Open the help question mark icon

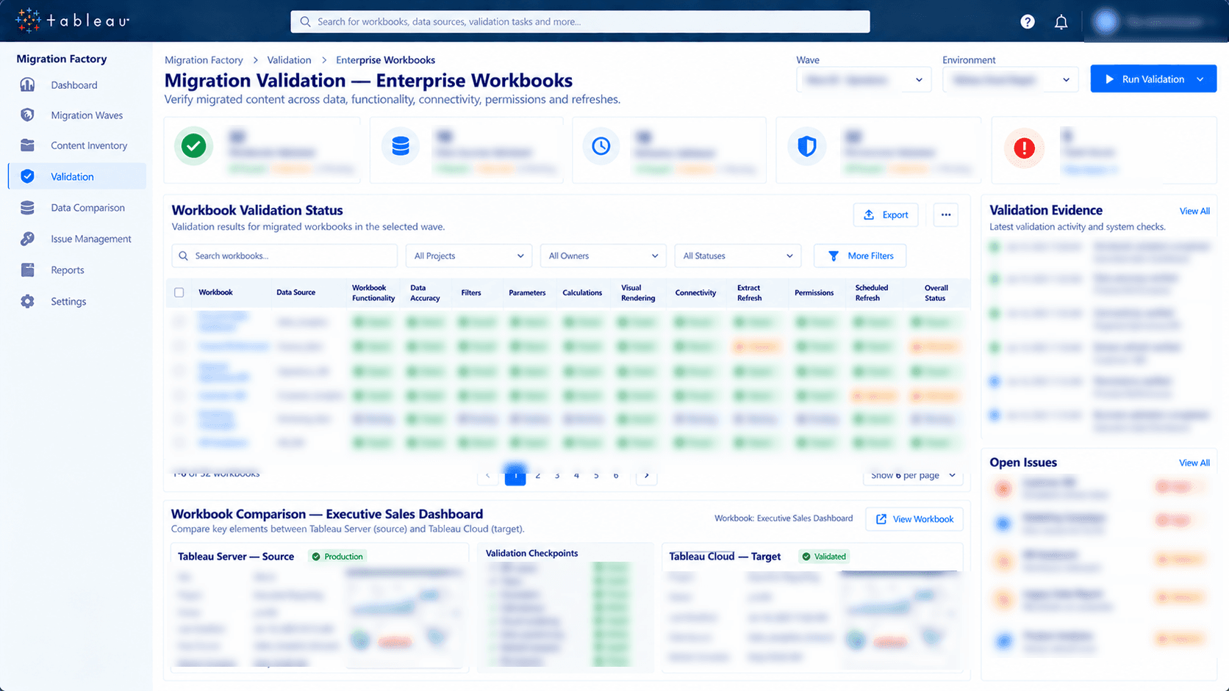click(1028, 22)
